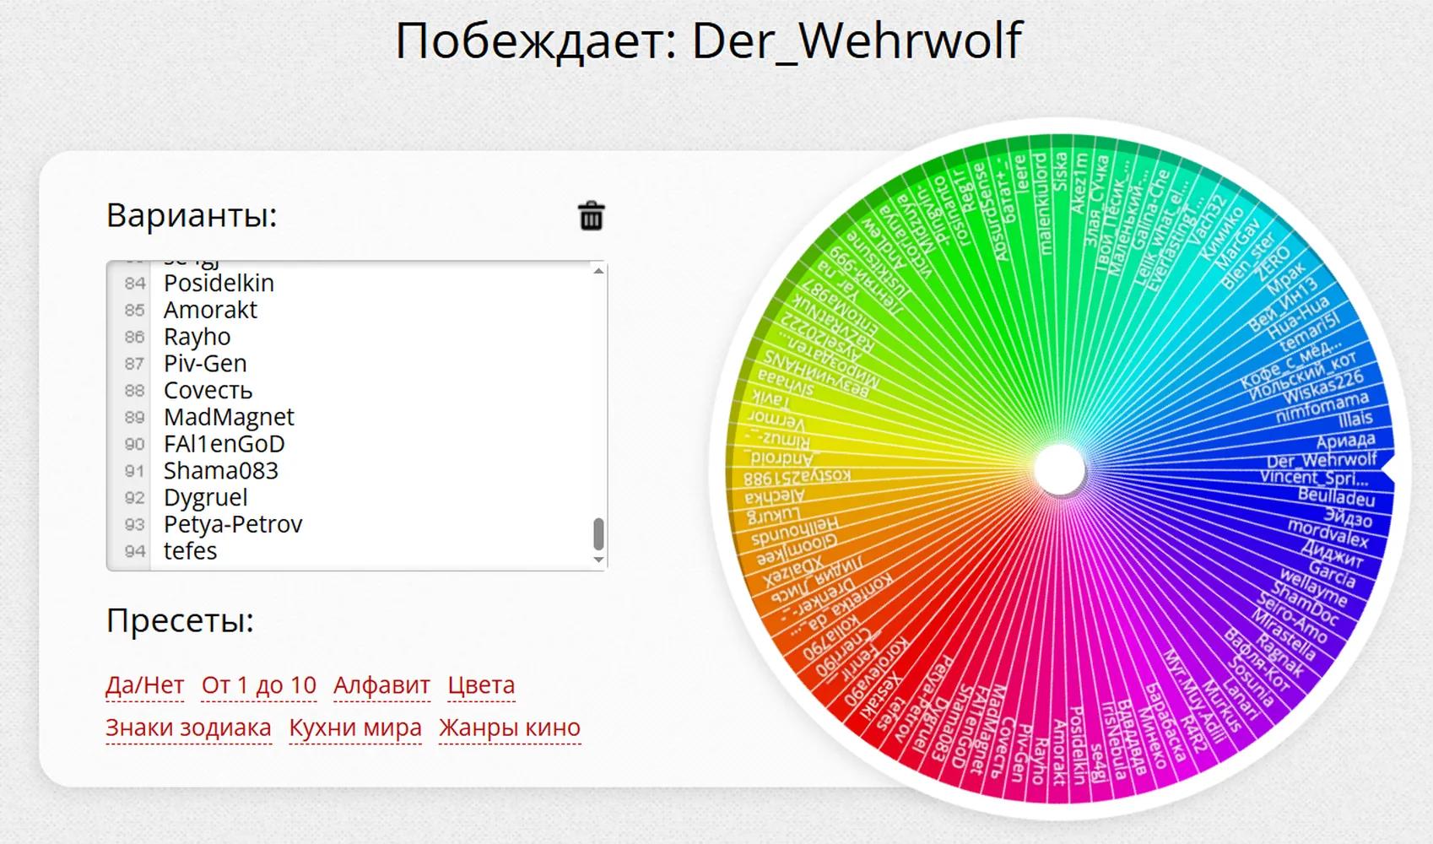Select the Жанры кино preset
This screenshot has width=1433, height=844.
tap(510, 728)
